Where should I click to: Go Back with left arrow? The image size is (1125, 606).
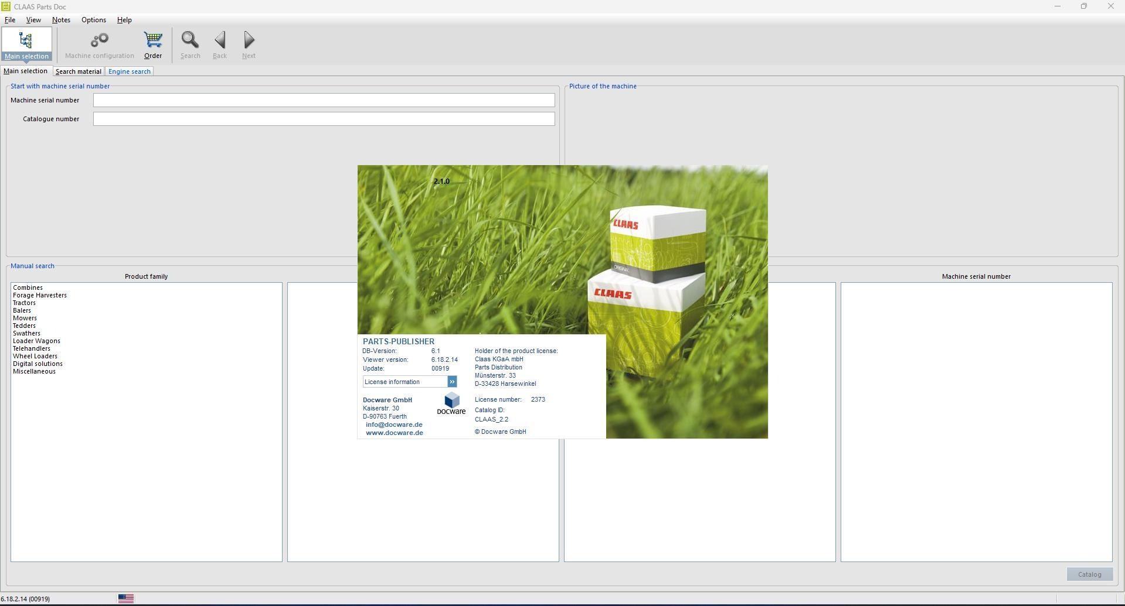click(220, 44)
